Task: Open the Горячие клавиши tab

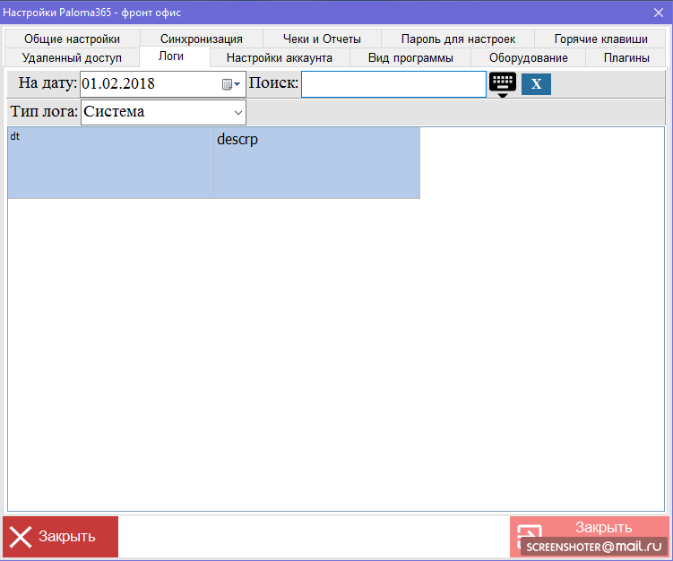Action: (x=600, y=39)
